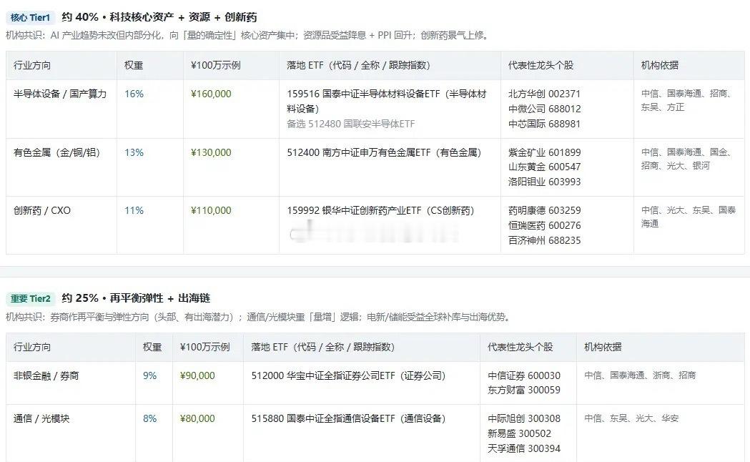Click the ¥160,000 amount
This screenshot has width=750, height=462.
[x=211, y=94]
